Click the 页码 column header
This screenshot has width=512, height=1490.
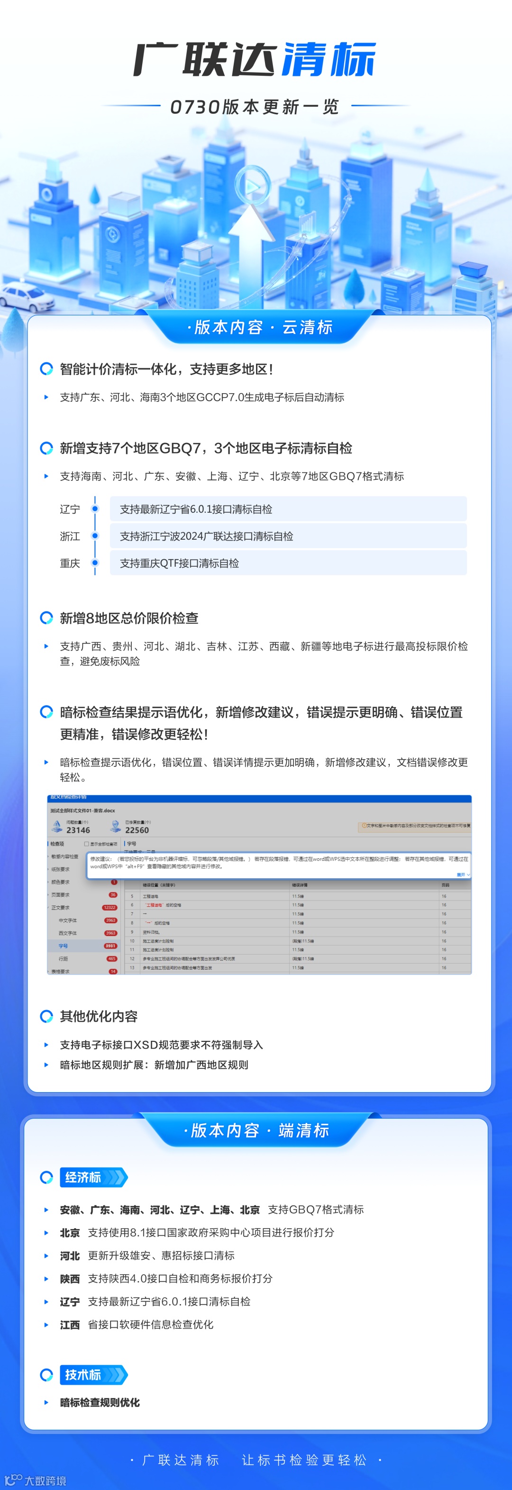click(445, 885)
